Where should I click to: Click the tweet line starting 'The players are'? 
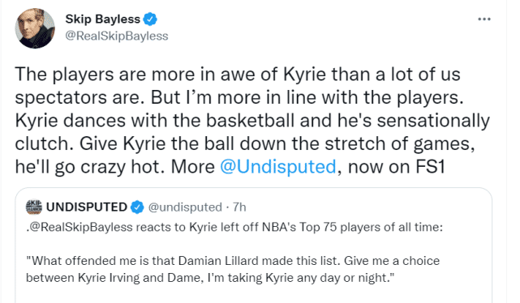238,75
